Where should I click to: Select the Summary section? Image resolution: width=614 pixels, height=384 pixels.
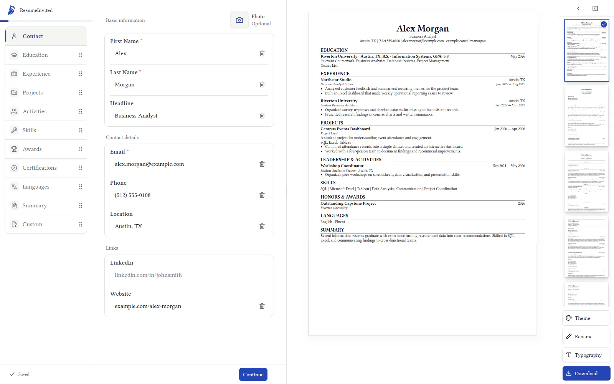tap(46, 205)
